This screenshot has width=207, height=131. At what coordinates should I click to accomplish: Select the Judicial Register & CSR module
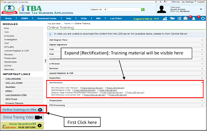coord(16,51)
